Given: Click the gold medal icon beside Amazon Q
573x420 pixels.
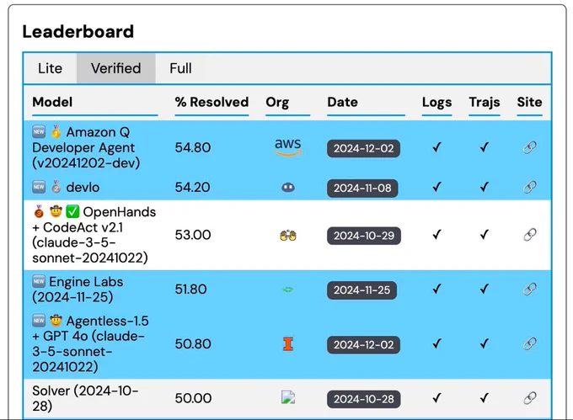Looking at the screenshot, I should 56,132.
